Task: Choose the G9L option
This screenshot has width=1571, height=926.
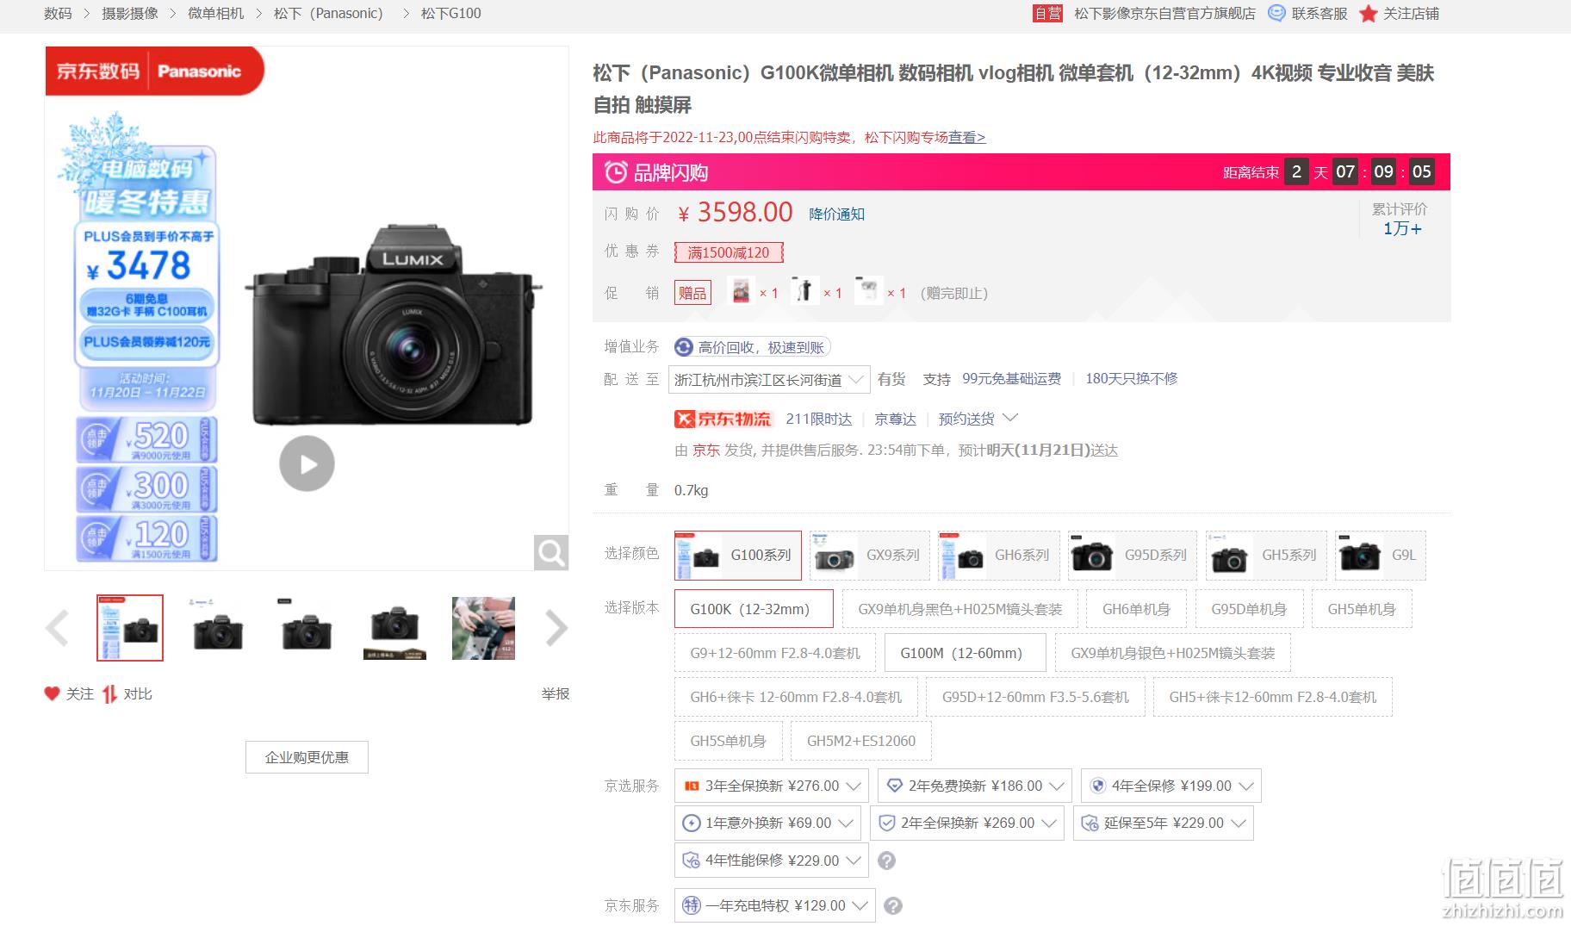Action: [1381, 556]
